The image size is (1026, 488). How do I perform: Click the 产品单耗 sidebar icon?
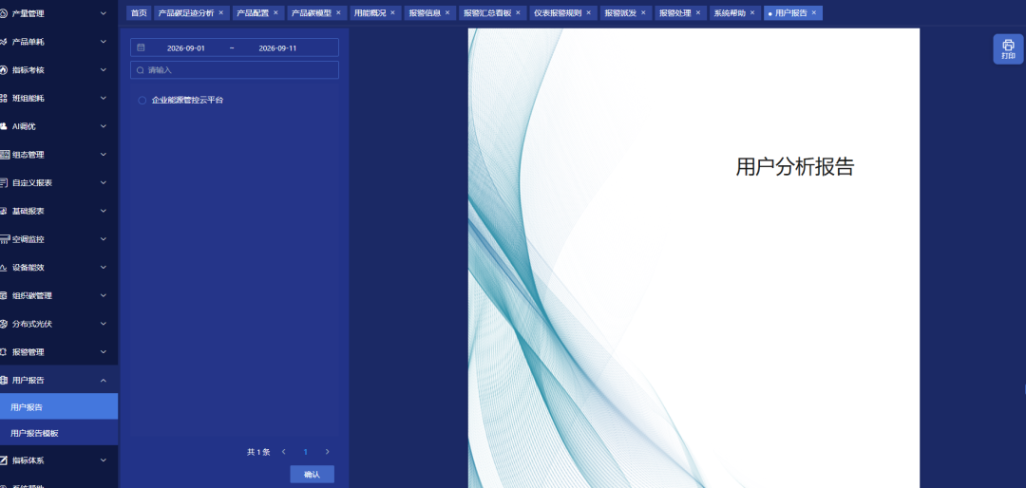3,42
